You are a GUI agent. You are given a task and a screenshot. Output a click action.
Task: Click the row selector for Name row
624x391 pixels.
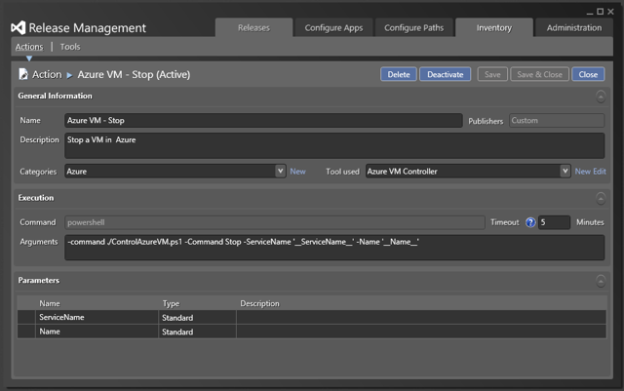click(26, 332)
